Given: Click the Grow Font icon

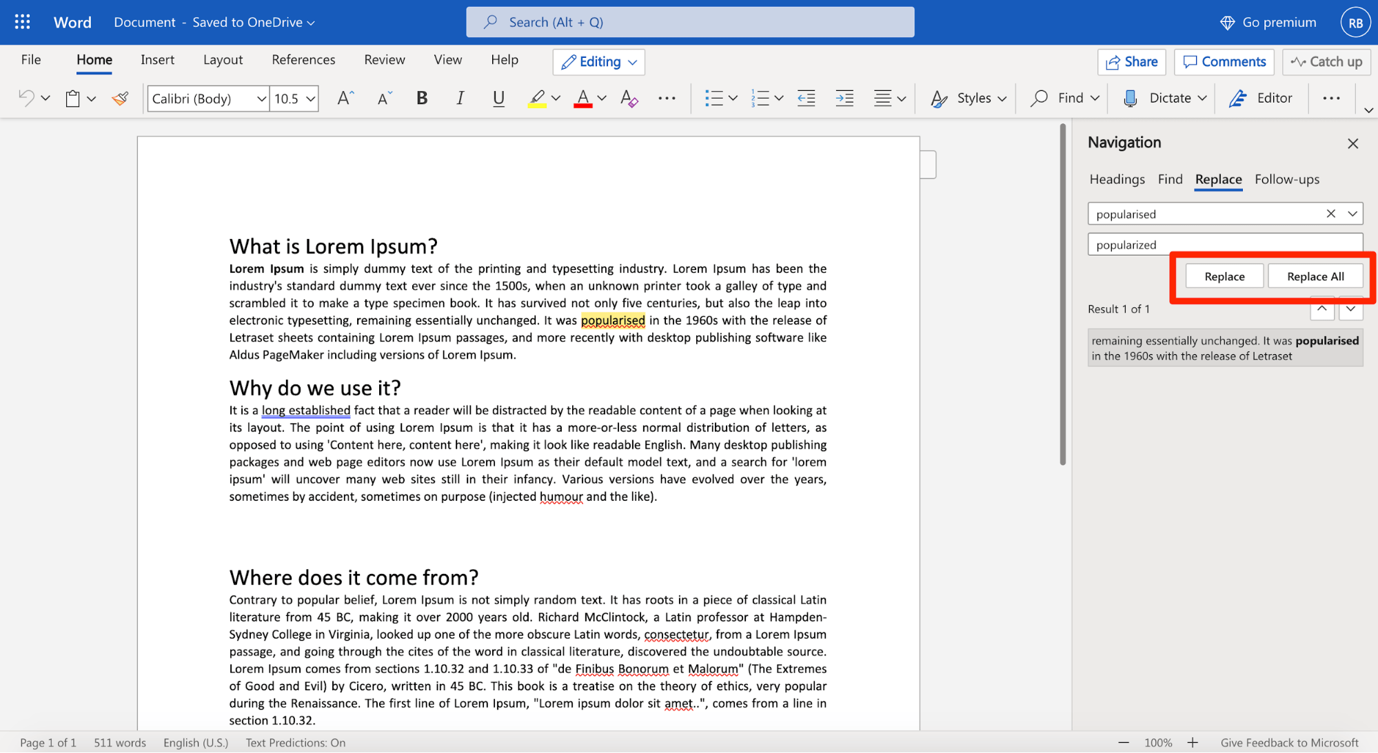Looking at the screenshot, I should tap(344, 98).
